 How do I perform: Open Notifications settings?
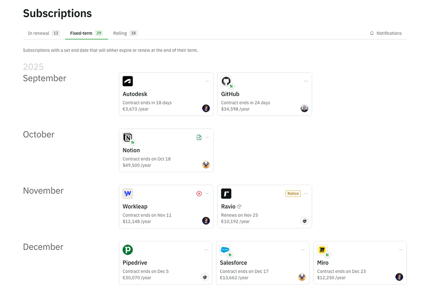point(385,33)
